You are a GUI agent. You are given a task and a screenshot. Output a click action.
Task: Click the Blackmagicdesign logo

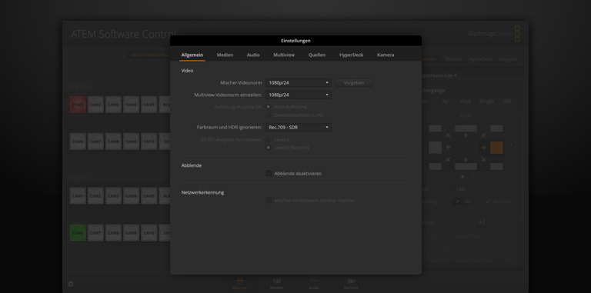(494, 34)
